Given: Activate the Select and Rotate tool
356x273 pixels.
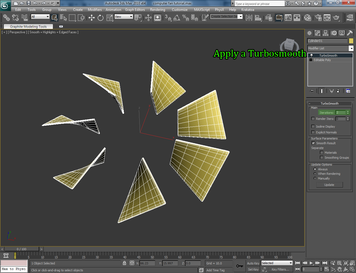Looking at the screenshot, I should pos(100,18).
